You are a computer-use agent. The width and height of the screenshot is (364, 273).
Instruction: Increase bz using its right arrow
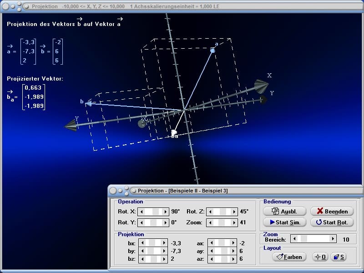[164, 259]
